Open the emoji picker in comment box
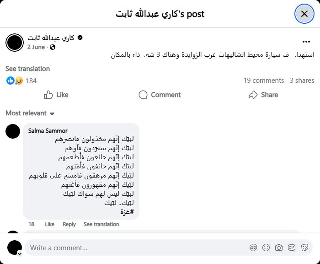Viewport: 320px width, 264px height. (x=266, y=248)
